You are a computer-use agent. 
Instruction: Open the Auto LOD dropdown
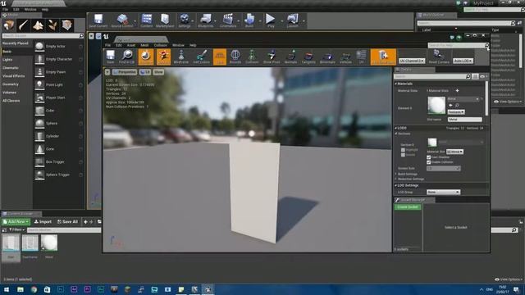click(x=463, y=61)
